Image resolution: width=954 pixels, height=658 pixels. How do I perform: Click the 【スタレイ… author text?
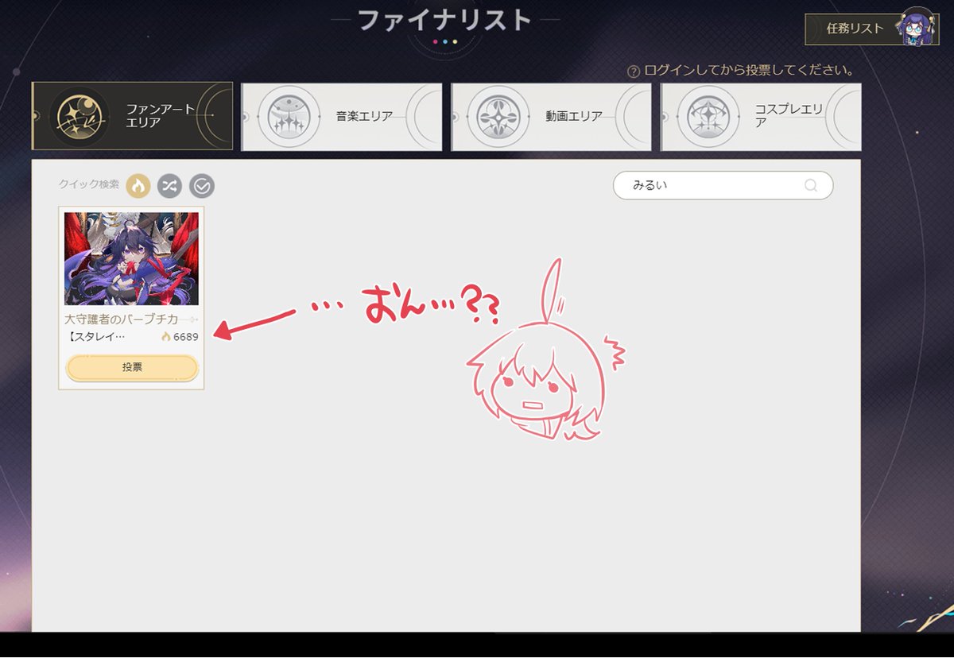point(95,336)
